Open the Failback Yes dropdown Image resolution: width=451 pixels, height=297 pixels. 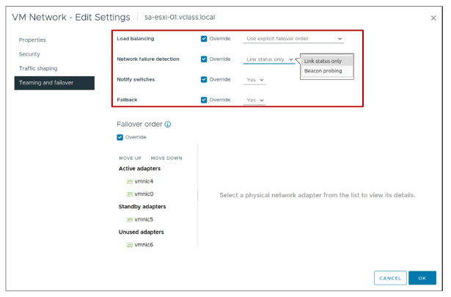255,100
